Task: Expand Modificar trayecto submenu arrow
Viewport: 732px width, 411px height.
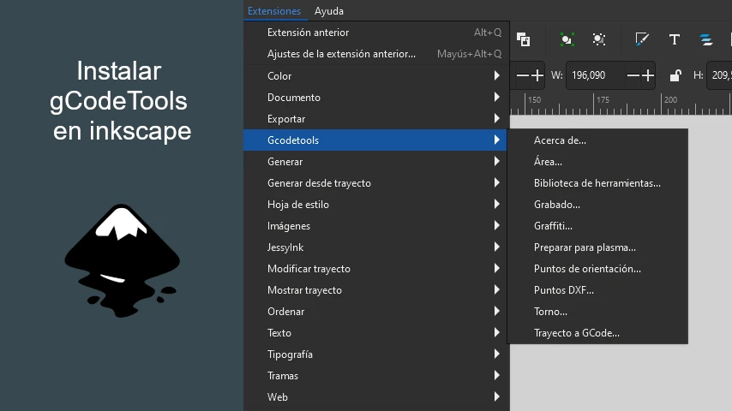Action: pos(497,269)
